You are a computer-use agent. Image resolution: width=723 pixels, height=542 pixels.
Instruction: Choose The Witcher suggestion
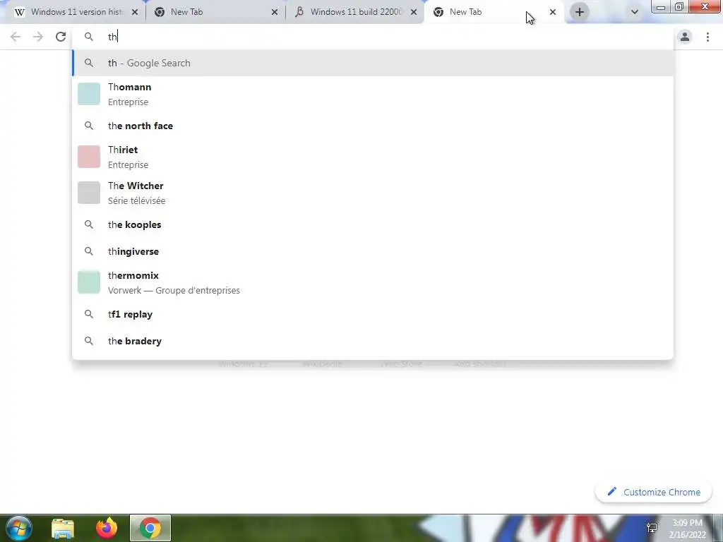(373, 193)
